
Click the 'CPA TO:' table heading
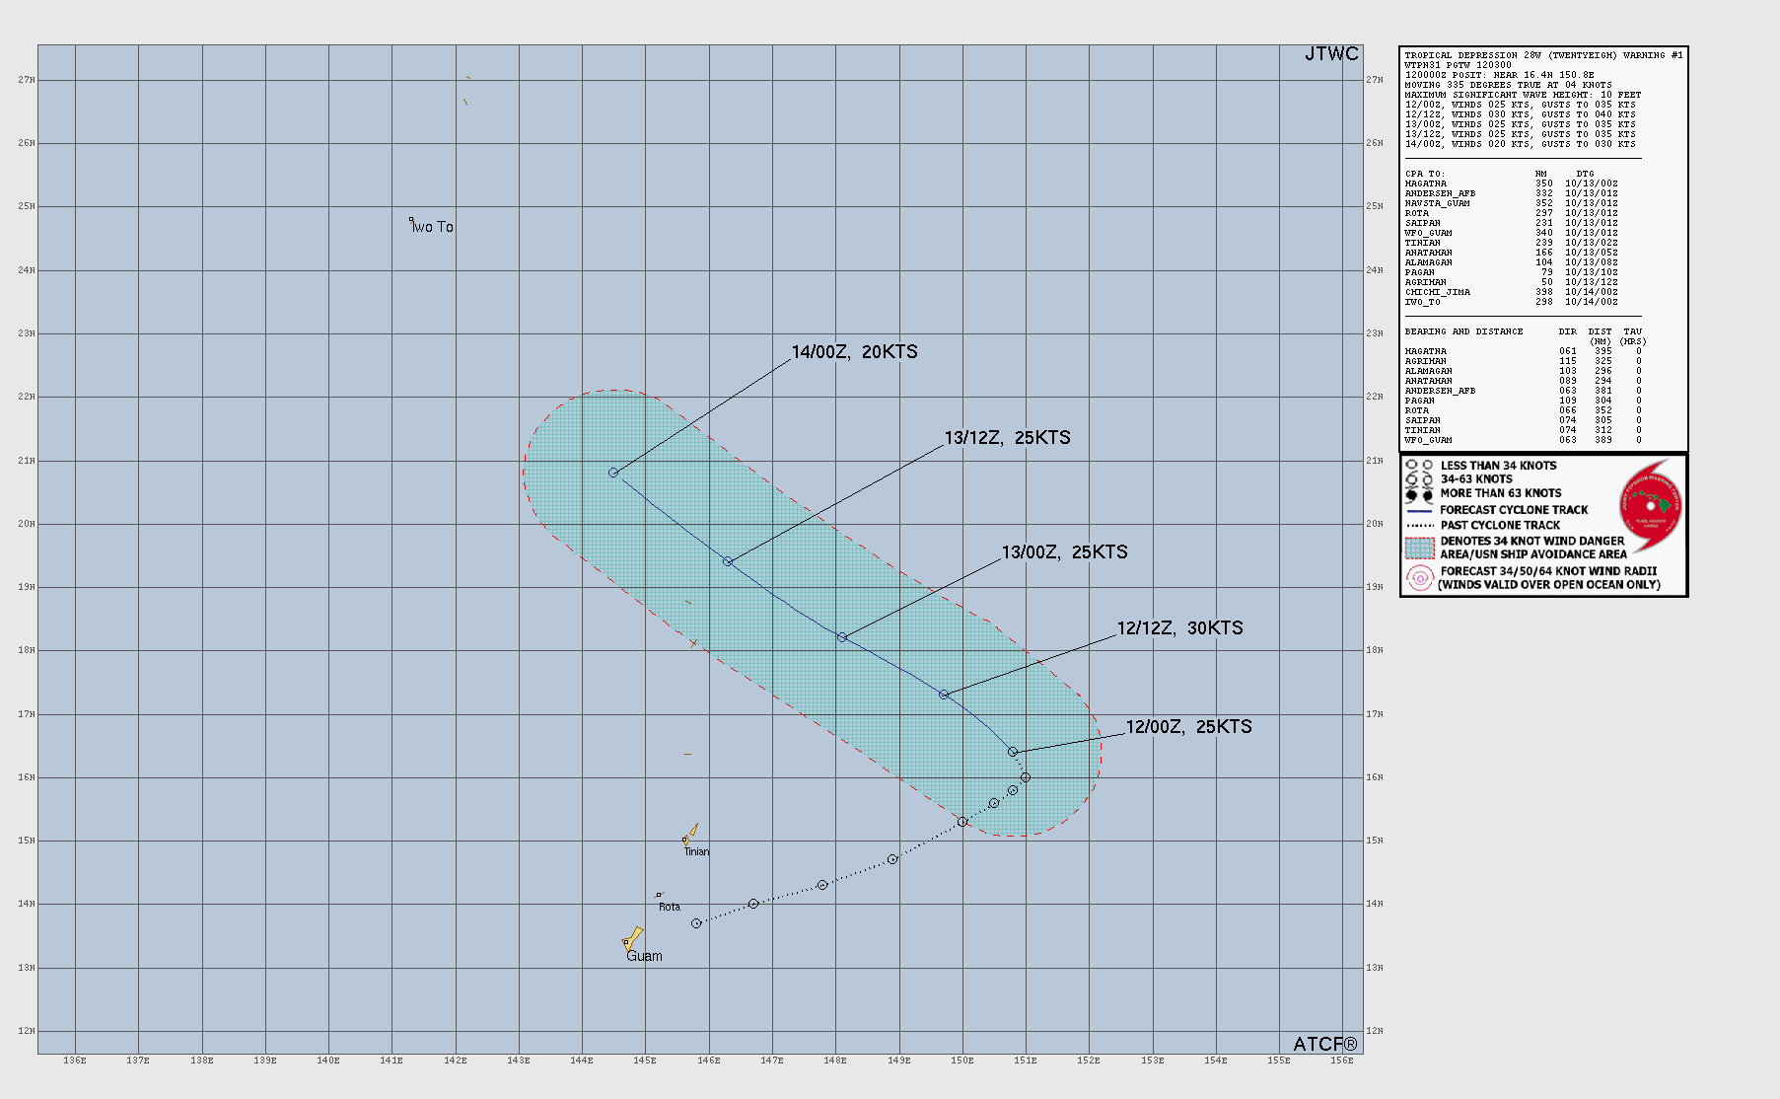tap(1424, 174)
